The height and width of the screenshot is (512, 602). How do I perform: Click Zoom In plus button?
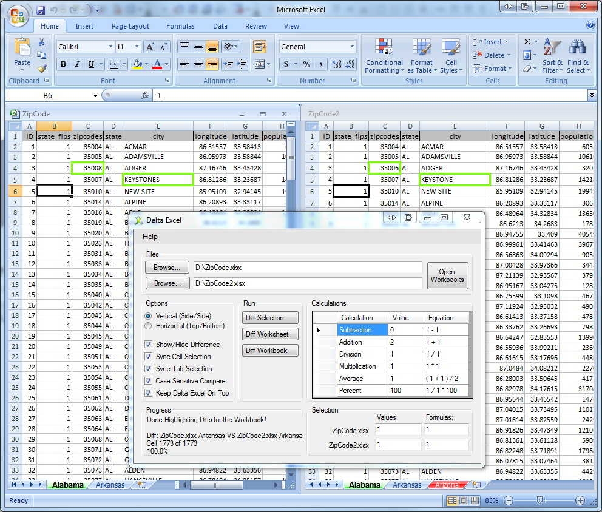point(580,500)
